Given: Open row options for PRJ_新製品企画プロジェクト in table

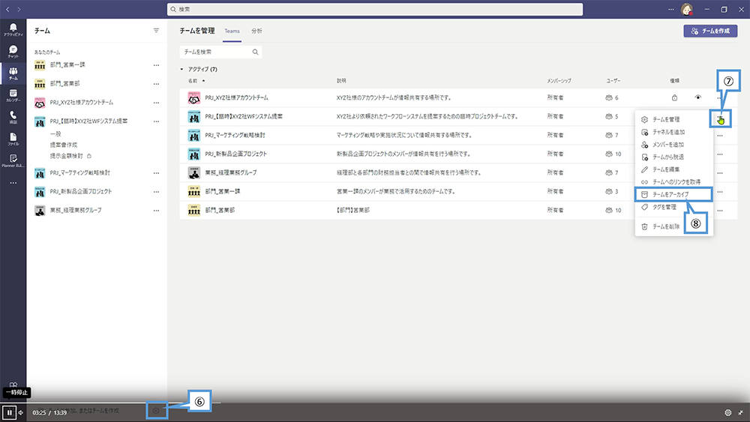Looking at the screenshot, I should tap(720, 154).
